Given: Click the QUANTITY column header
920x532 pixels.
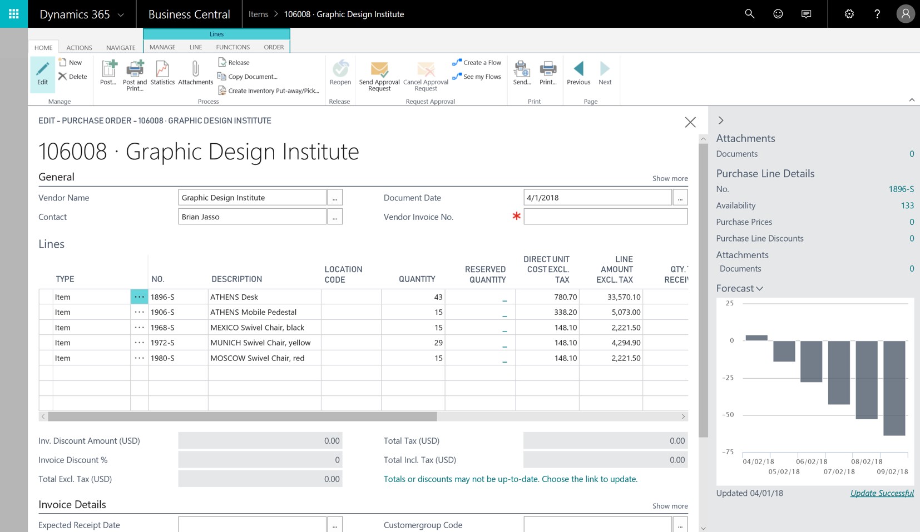Looking at the screenshot, I should coord(417,279).
